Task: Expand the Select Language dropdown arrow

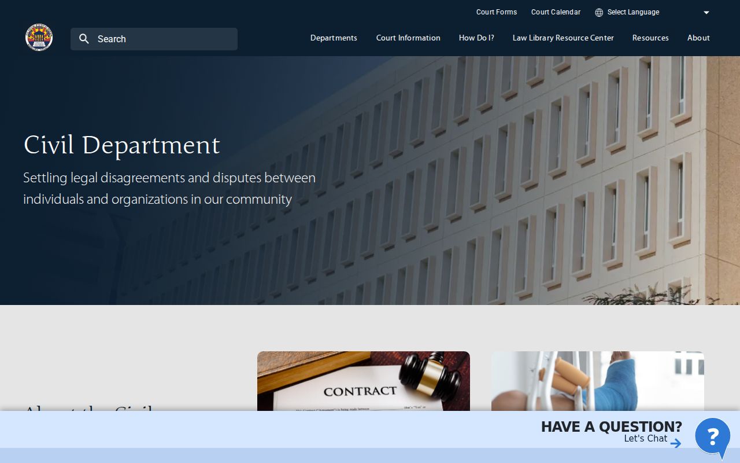Action: tap(706, 12)
